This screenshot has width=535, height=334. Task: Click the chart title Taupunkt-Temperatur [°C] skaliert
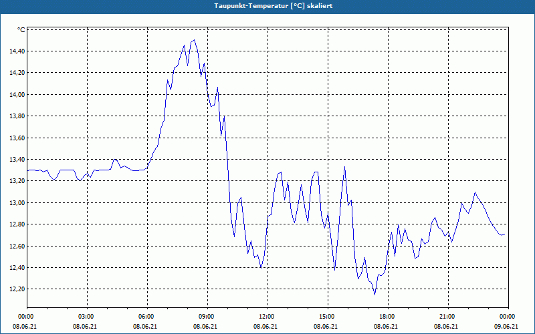tap(274, 6)
